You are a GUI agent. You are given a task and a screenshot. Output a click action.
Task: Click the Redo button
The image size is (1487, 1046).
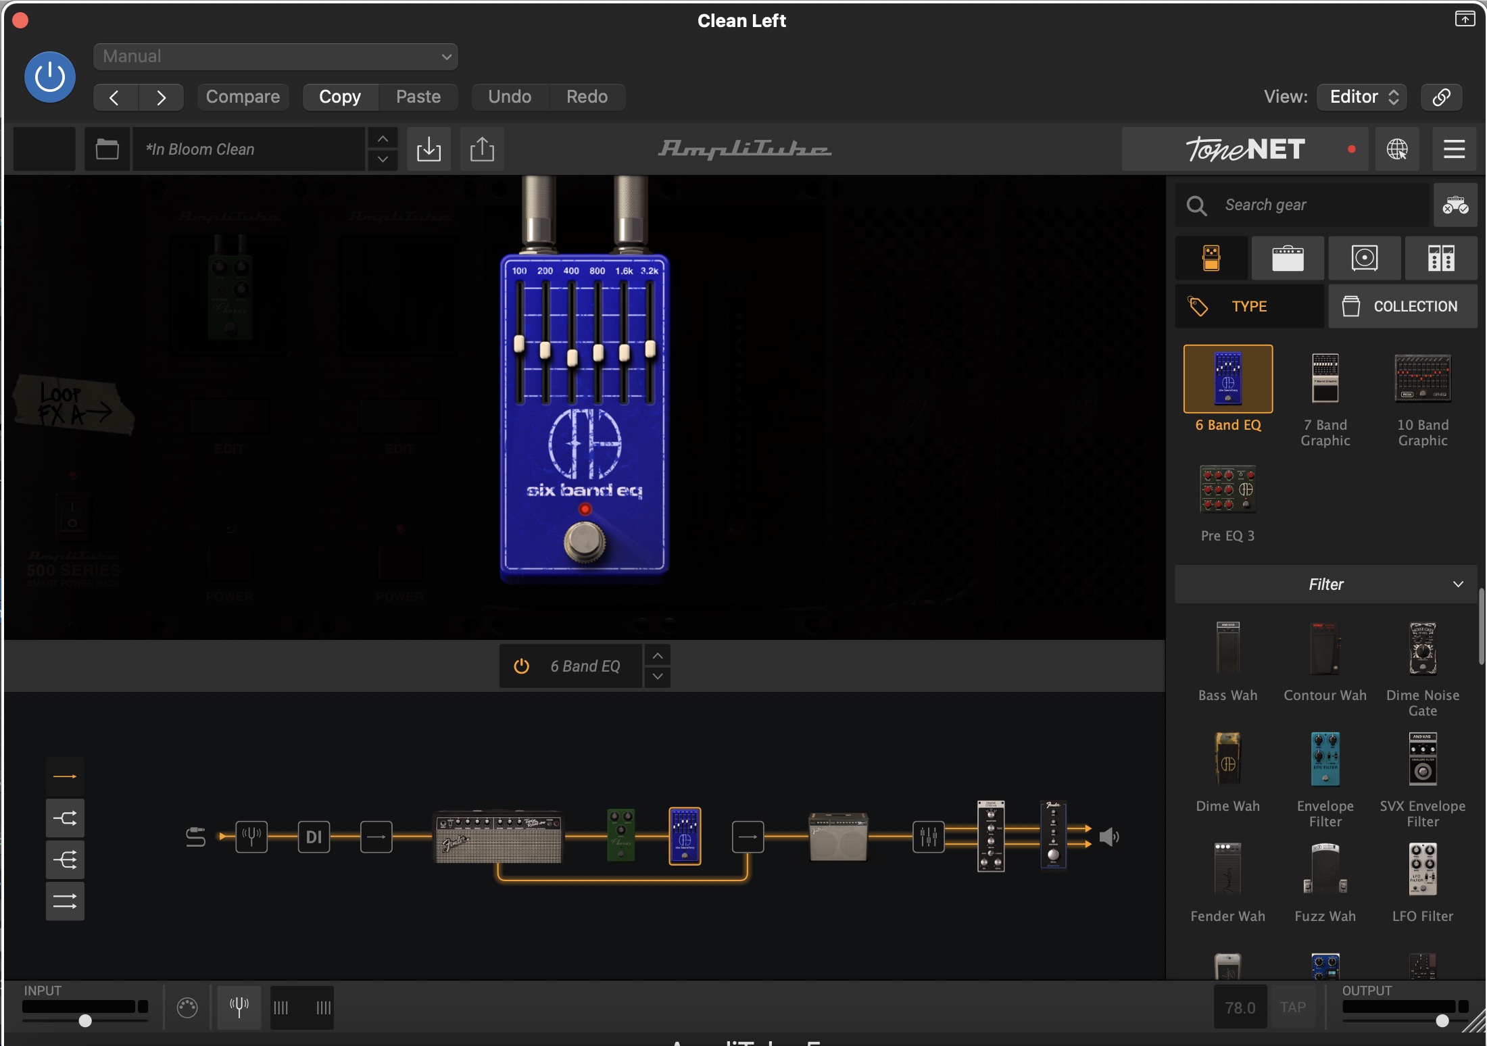(587, 97)
